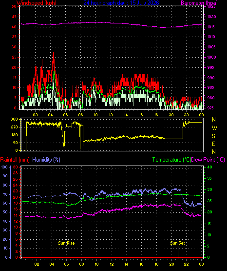
Task: Click the "100" humidity axis value
Action: pyautogui.click(x=4, y=167)
